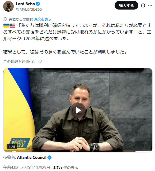Viewport: 155px width, 171px height.
Task: Click the Lord Bebo display name
Action: 25,4
